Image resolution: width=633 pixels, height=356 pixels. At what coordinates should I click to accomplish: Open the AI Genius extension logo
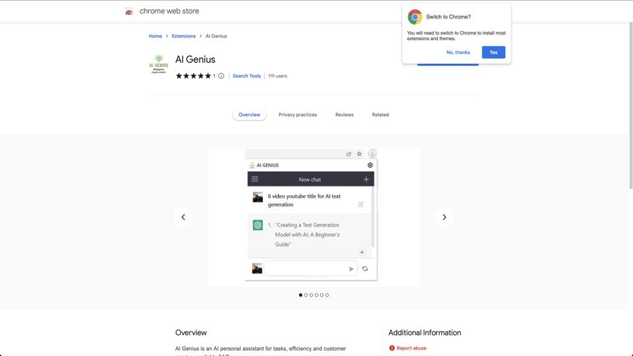(x=159, y=64)
